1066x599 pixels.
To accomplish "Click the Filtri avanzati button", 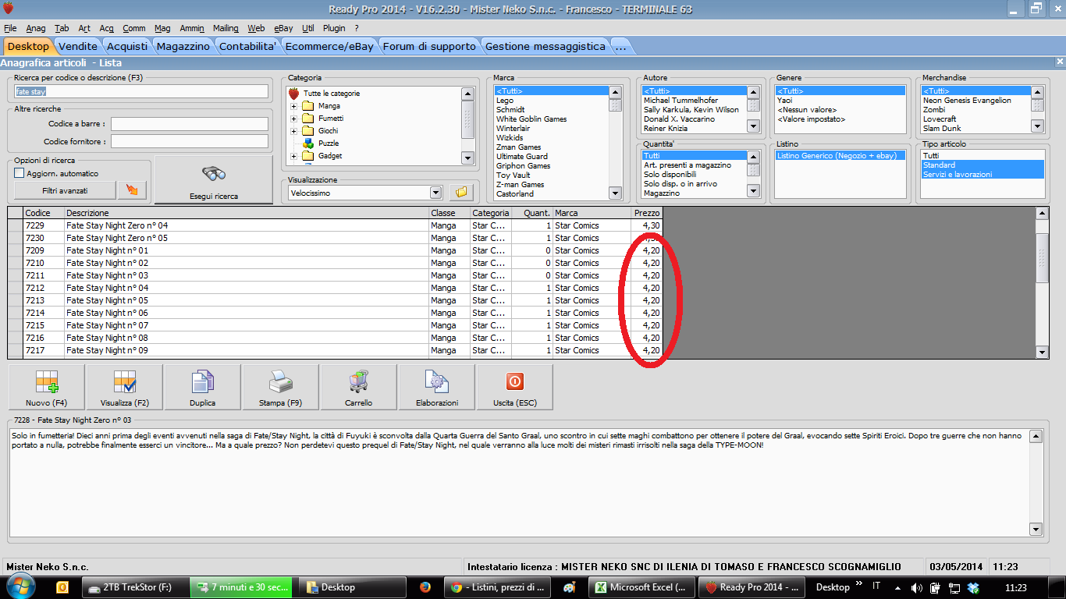I will pos(65,190).
